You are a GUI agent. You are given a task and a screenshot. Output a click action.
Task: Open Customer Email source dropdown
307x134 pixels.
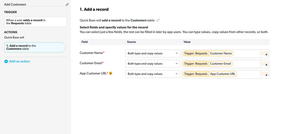pos(153,64)
